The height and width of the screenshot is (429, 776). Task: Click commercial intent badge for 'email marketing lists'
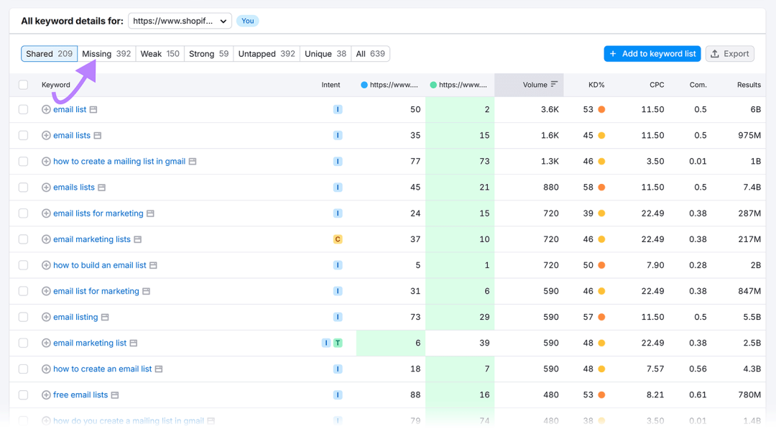(x=338, y=239)
